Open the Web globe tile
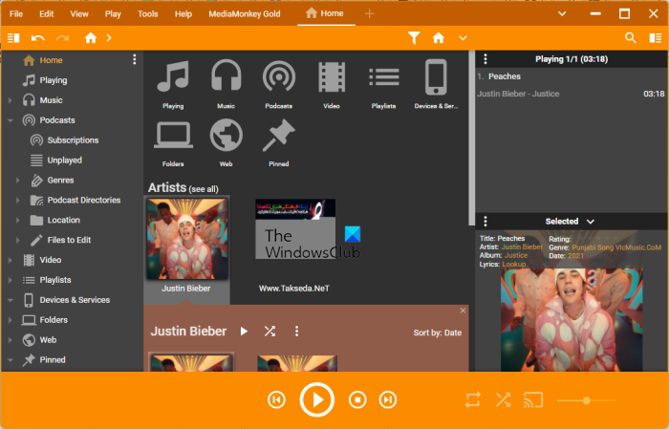669x429 pixels. [226, 139]
